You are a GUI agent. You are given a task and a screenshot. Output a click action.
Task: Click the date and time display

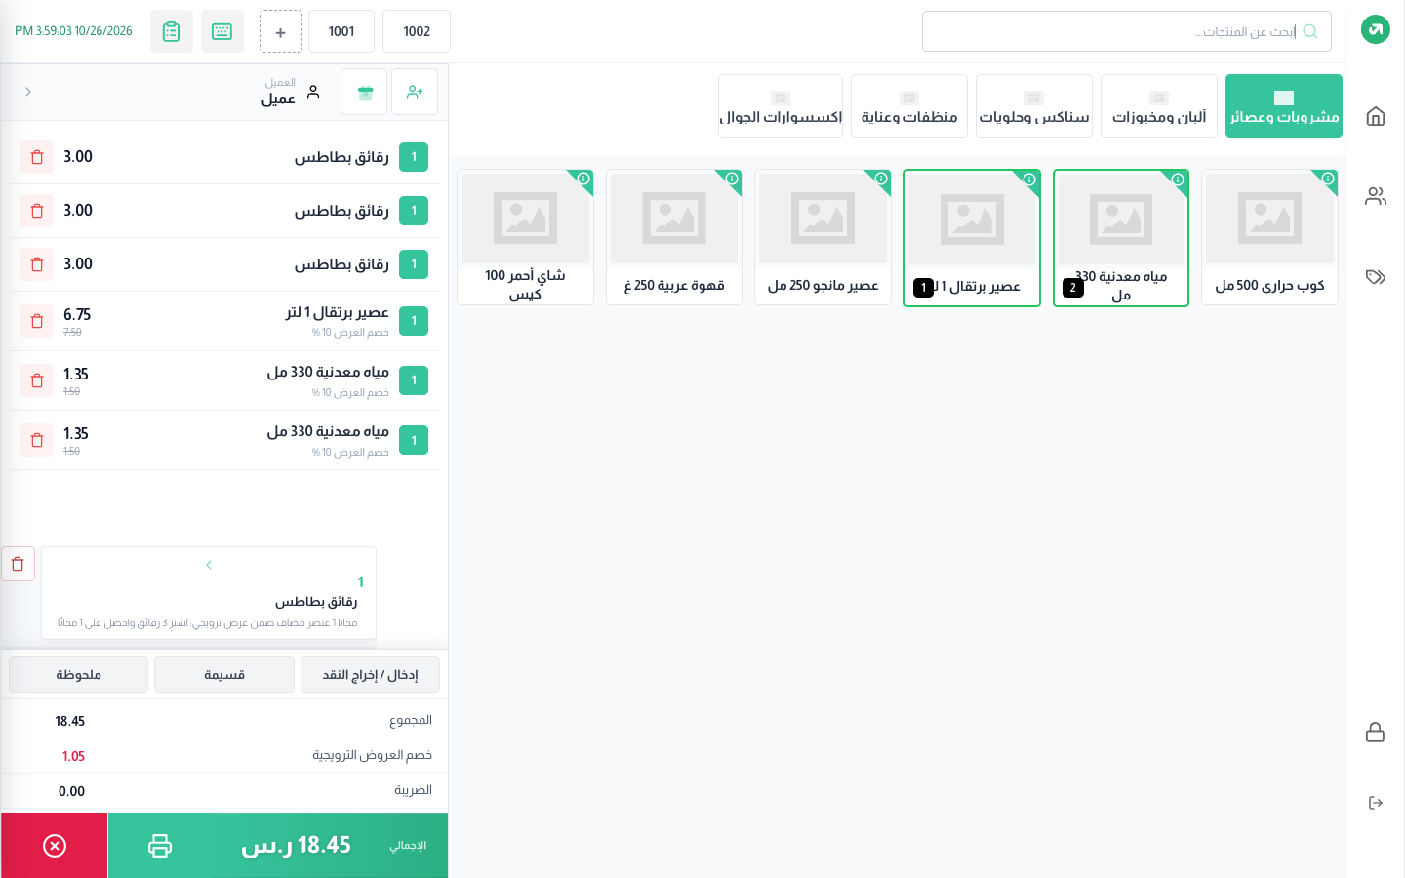[73, 31]
